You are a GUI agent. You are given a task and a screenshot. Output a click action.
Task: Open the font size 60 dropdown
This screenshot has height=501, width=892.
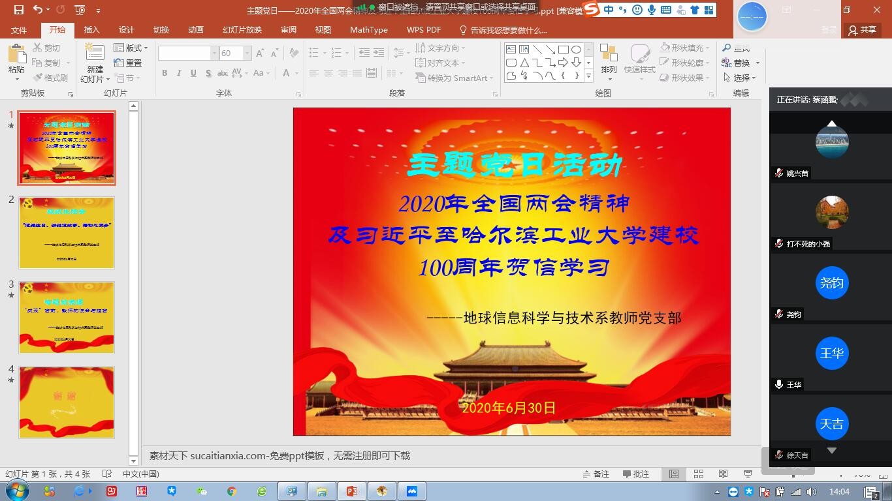(247, 53)
